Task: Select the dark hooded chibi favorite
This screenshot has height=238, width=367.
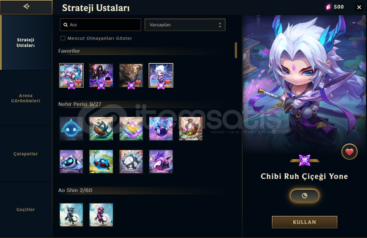Action: click(101, 75)
